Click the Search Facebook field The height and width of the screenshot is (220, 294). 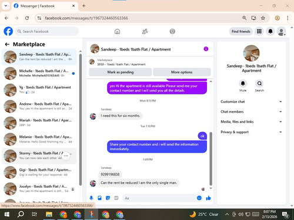coord(47,31)
